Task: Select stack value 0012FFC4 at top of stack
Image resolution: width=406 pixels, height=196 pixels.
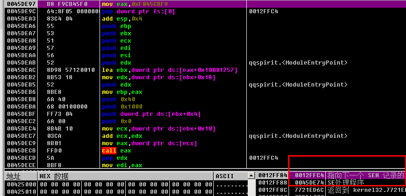Action: coord(309,175)
